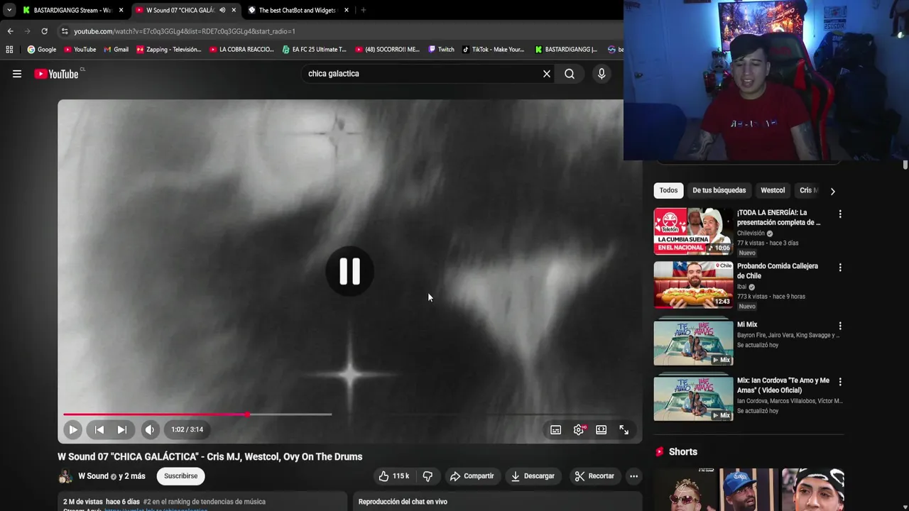The width and height of the screenshot is (909, 511).
Task: Open the Twitch bookmark
Action: click(x=441, y=50)
